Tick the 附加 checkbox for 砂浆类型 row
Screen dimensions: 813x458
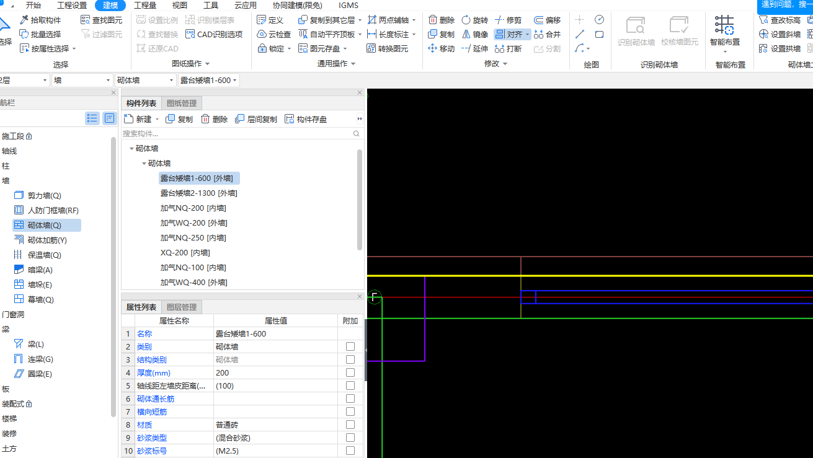pyautogui.click(x=350, y=438)
